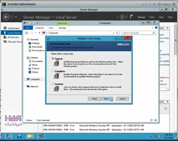Viewport: 178px width, 141px height.
Task: Open the Explorer help icon
Action: (x=156, y=27)
